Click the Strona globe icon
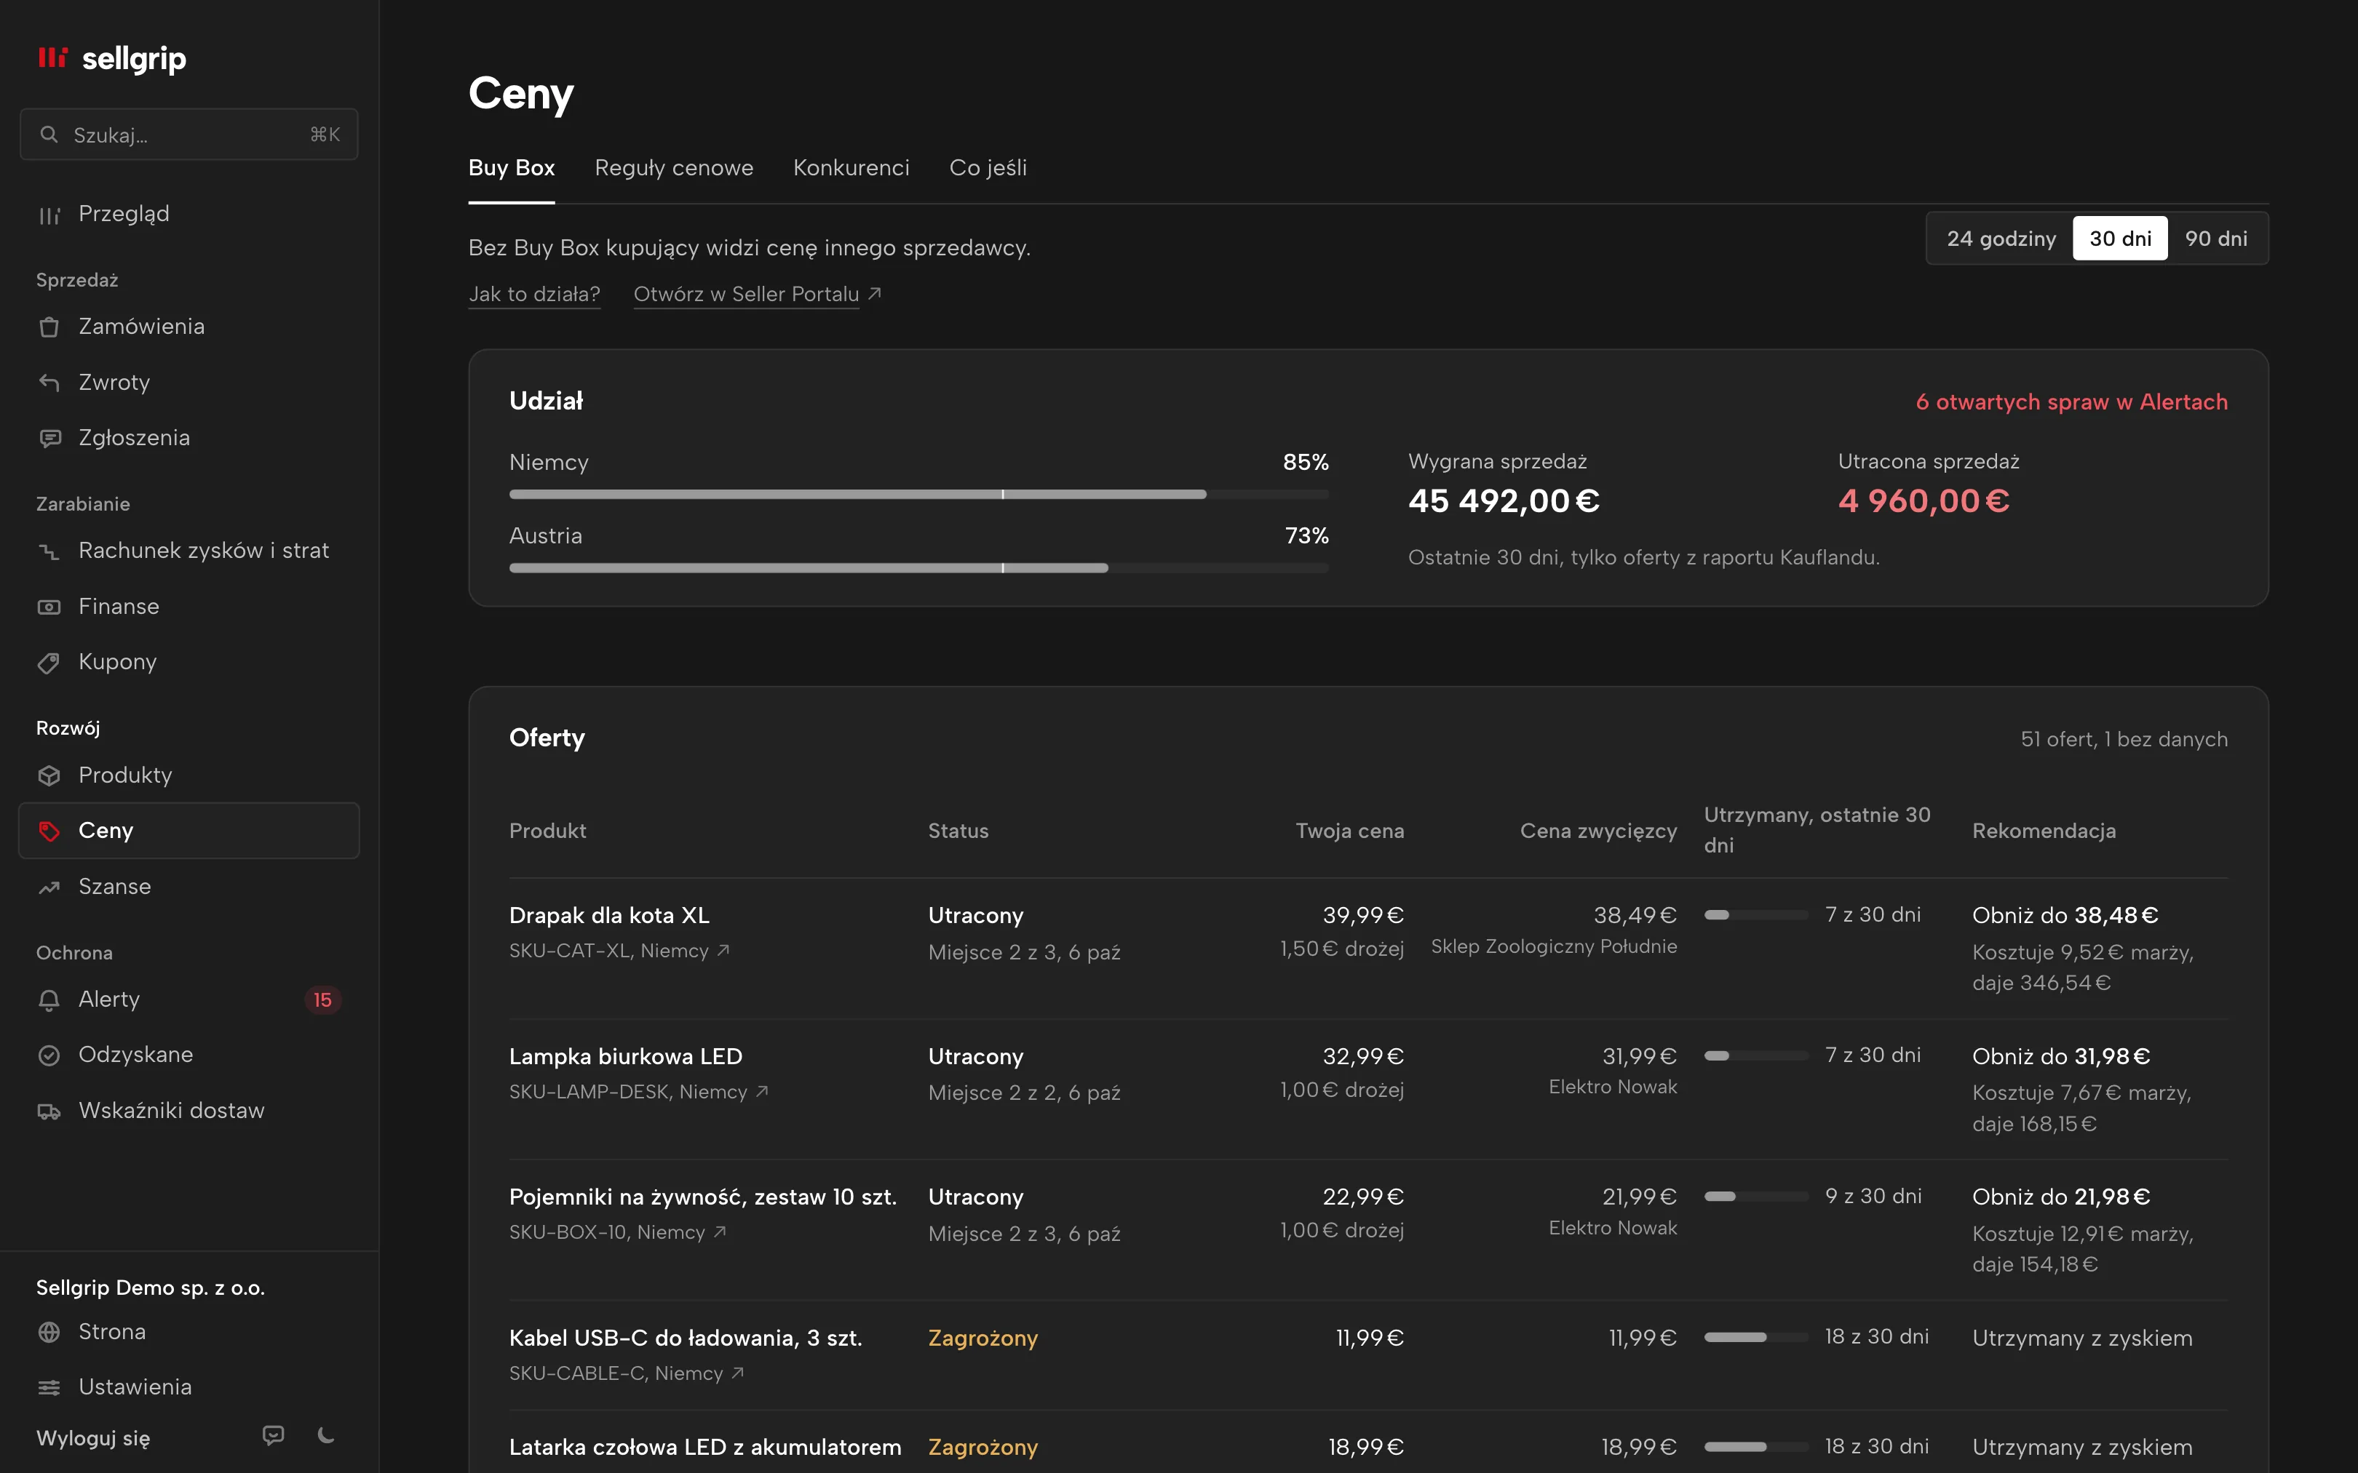The image size is (2358, 1473). pyautogui.click(x=49, y=1332)
